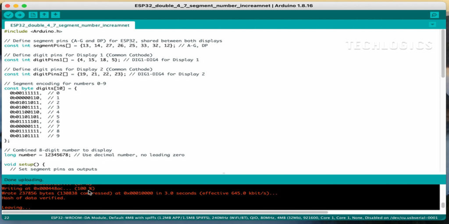This screenshot has width=449, height=224.
Task: Open the Serial Monitor magnifier icon
Action: pos(434,15)
